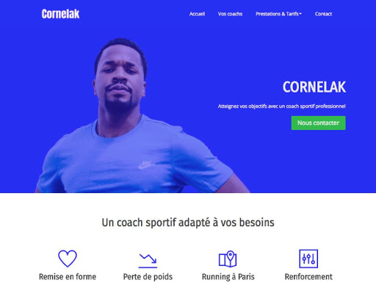This screenshot has width=376, height=282.
Task: Select the downward trend chart icon
Action: pos(148,261)
